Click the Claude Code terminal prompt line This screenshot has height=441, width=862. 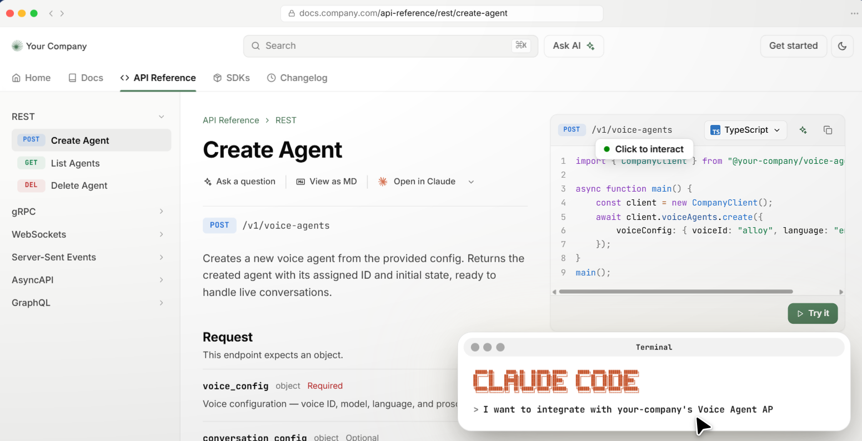coord(624,409)
